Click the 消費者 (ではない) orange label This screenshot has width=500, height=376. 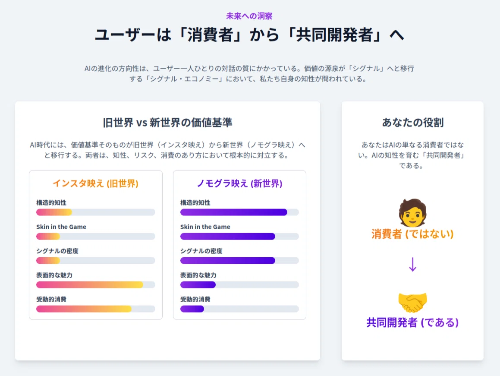coord(412,234)
